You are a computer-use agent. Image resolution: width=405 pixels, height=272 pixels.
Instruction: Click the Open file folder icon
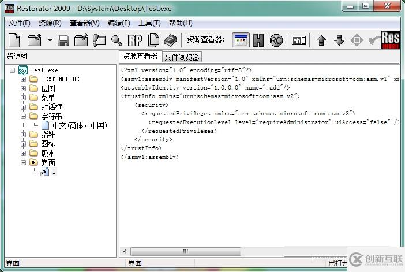35,40
